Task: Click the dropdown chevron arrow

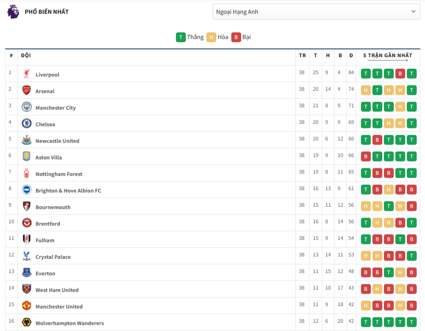Action: pos(413,12)
